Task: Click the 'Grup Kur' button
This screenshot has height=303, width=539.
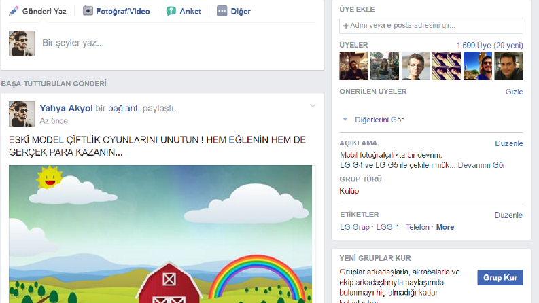Action: tap(500, 278)
